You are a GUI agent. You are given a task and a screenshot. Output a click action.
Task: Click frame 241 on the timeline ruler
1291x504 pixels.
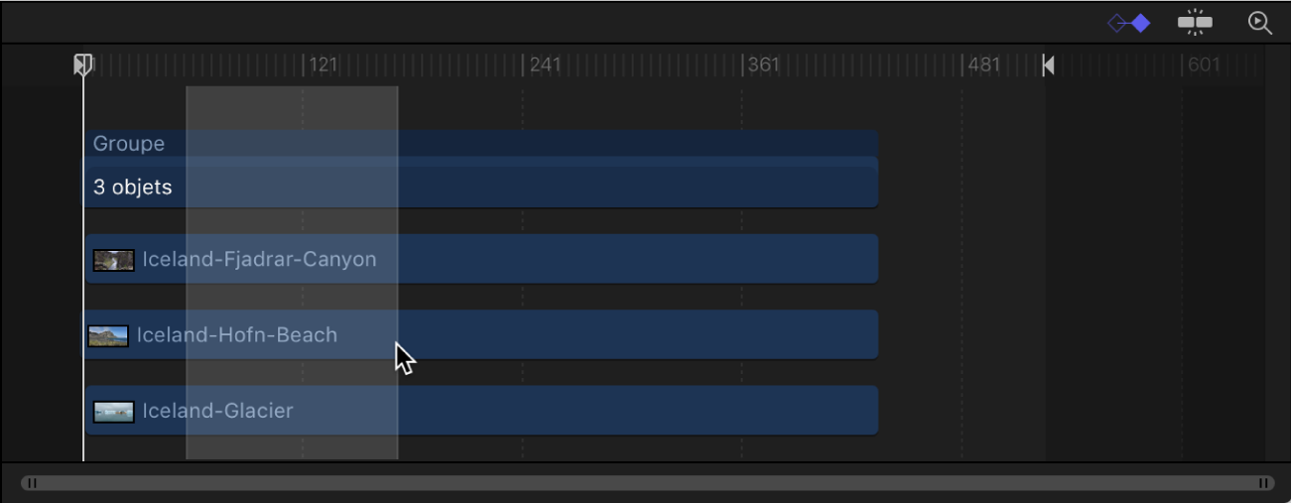tap(523, 65)
